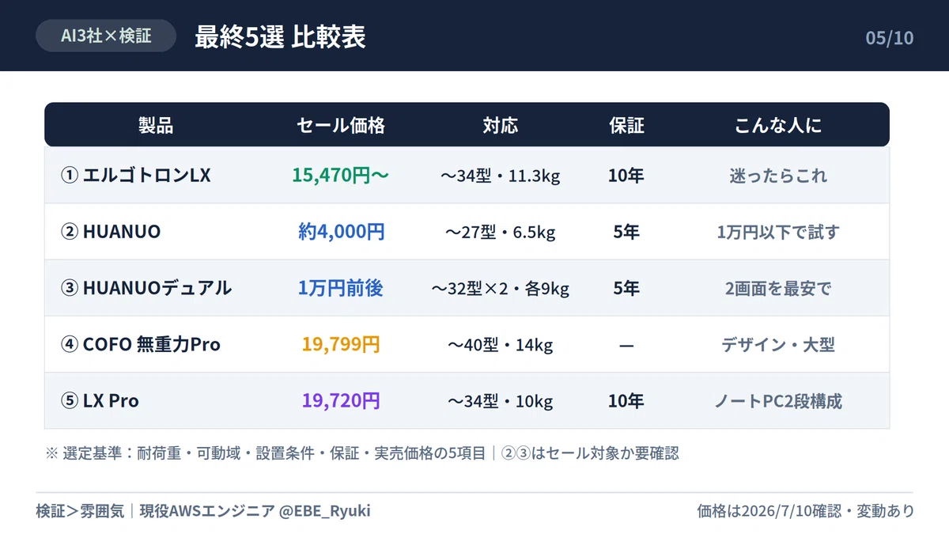The width and height of the screenshot is (949, 534).
Task: Click the ノートPC2段構成 description cell
Action: click(x=778, y=401)
